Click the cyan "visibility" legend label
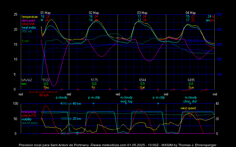The image size is (236, 147). (x=26, y=119)
